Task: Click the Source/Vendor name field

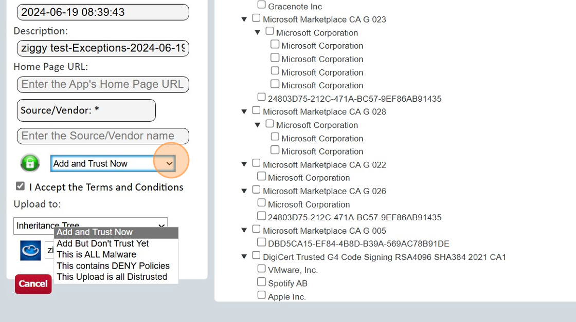Action: coord(102,136)
